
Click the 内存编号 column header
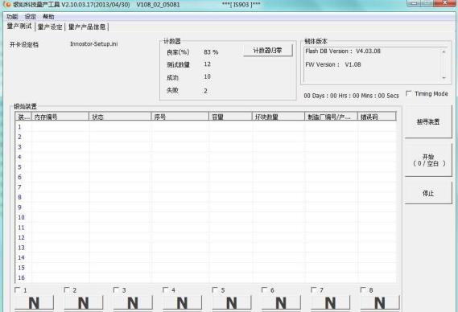pyautogui.click(x=60, y=117)
